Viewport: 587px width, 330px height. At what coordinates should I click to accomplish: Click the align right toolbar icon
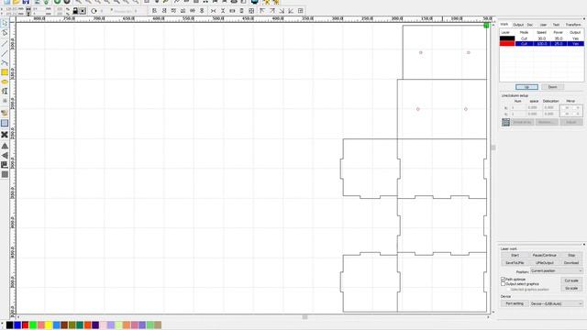coord(164,11)
